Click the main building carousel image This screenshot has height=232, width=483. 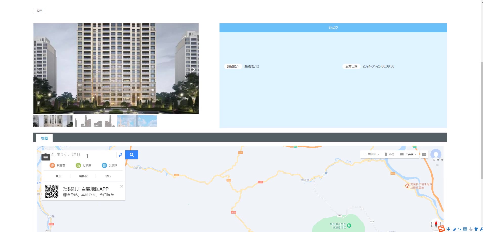point(116,69)
